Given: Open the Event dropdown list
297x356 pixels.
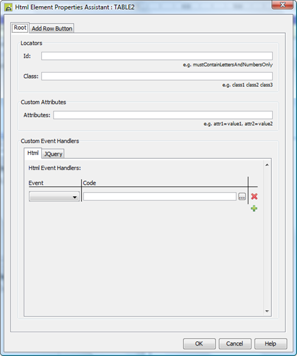Looking at the screenshot, I should 54,197.
